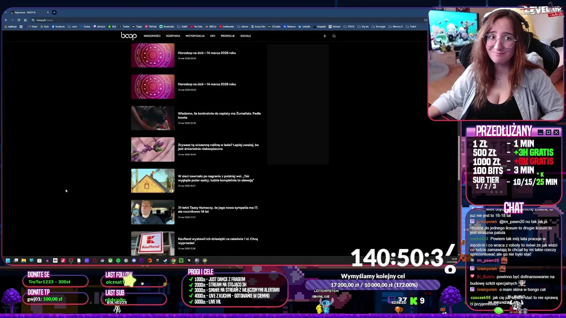Expand the Games bookmark folder
The height and width of the screenshot is (318, 566).
click(x=242, y=26)
